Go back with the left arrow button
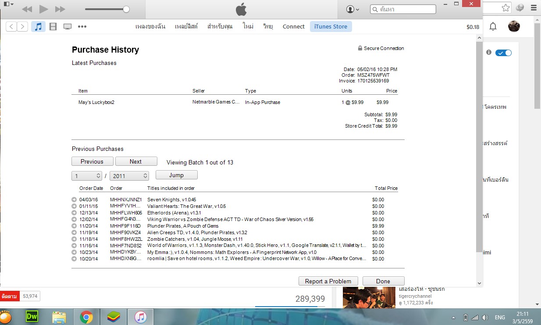The image size is (541, 325). coord(12,26)
